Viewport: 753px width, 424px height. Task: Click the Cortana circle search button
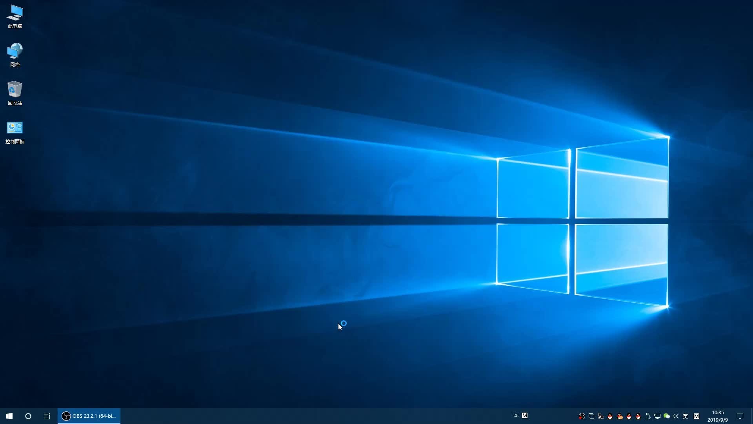28,416
